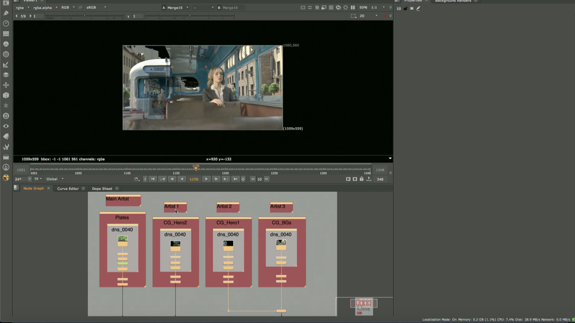Open the Deep nodes (D) toolbar menu
This screenshot has width=575, height=323.
[x=6, y=116]
